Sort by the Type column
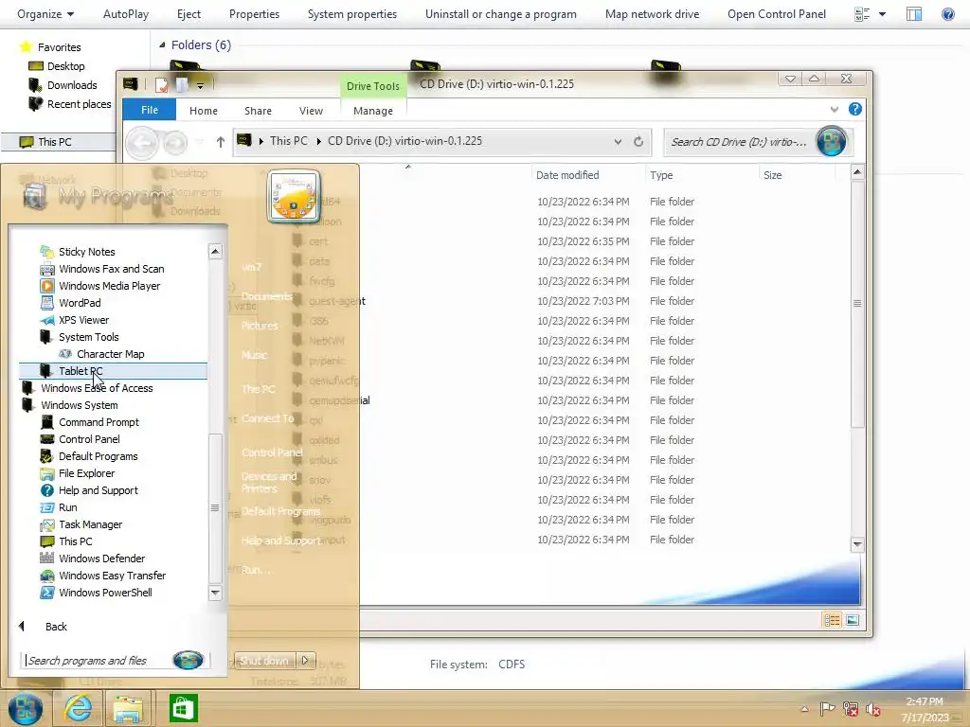The width and height of the screenshot is (970, 727). pos(661,175)
